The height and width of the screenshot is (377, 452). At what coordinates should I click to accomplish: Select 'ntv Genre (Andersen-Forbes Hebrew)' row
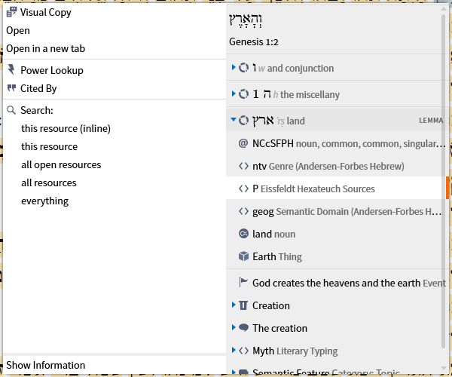click(x=336, y=166)
